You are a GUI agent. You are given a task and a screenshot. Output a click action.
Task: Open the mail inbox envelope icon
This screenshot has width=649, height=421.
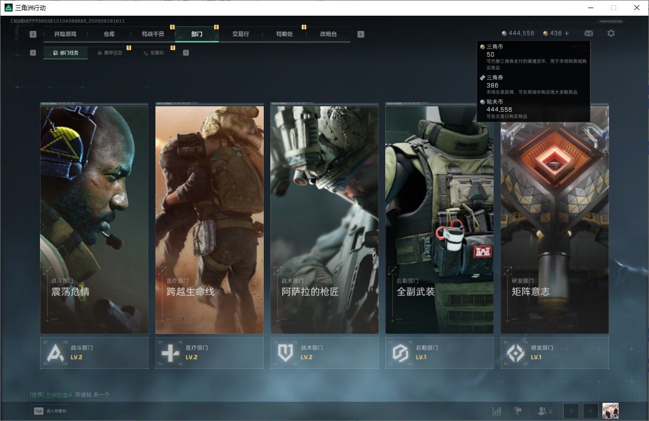pos(589,33)
